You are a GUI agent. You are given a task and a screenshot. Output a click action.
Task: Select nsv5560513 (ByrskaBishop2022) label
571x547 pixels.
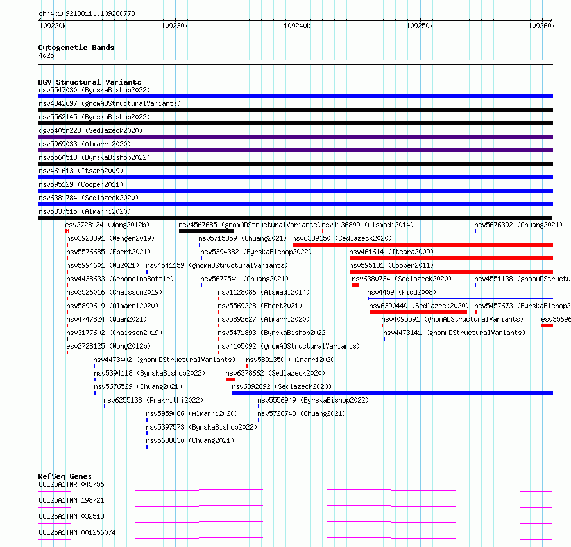pyautogui.click(x=94, y=157)
